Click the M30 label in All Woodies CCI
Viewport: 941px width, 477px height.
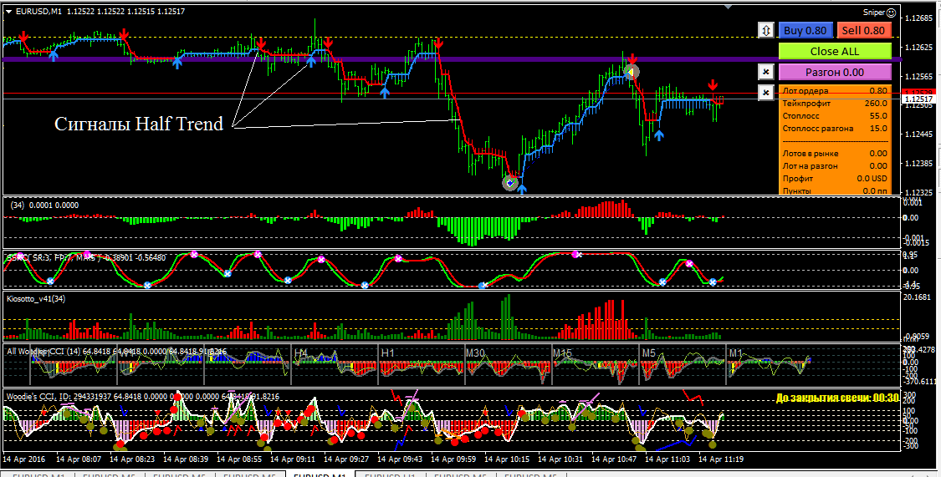pos(477,353)
